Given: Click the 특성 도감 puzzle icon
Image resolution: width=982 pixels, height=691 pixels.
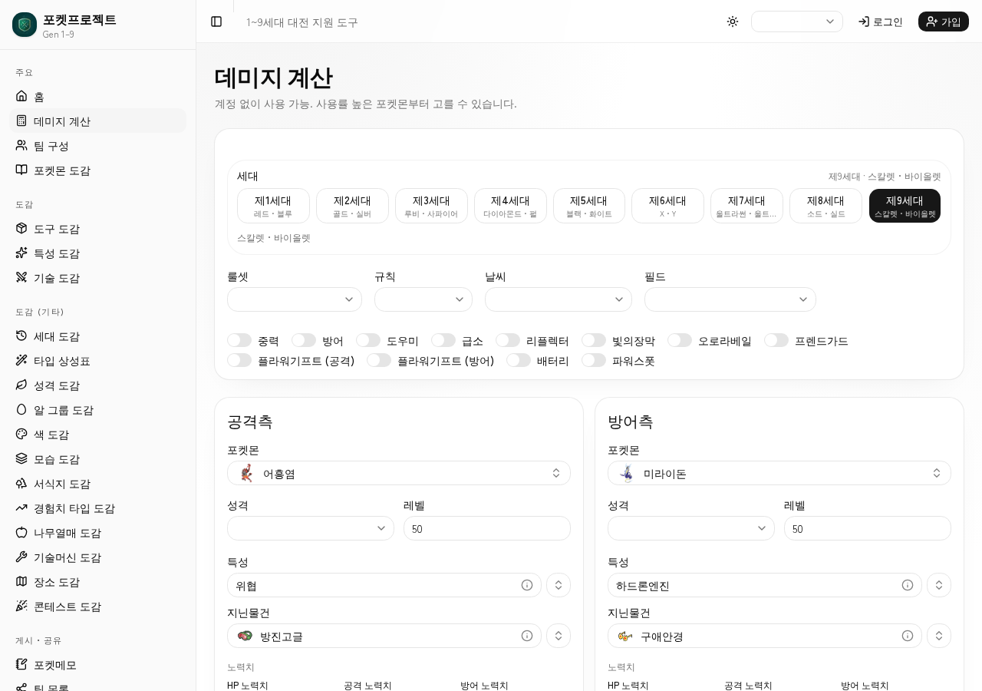Looking at the screenshot, I should pyautogui.click(x=21, y=253).
